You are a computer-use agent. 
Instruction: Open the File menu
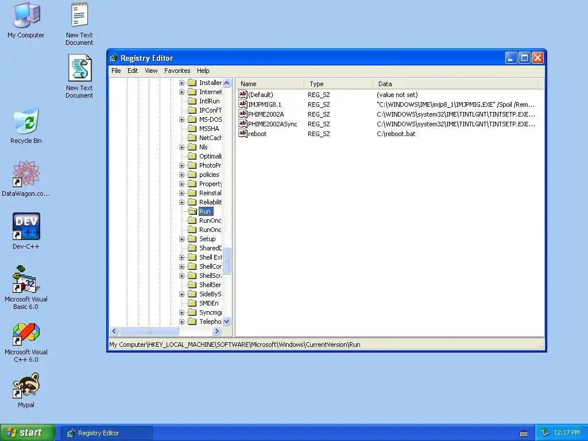116,71
